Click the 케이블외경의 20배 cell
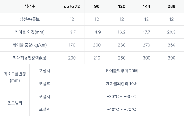The width and height of the screenshot is (184, 116). tap(121, 71)
